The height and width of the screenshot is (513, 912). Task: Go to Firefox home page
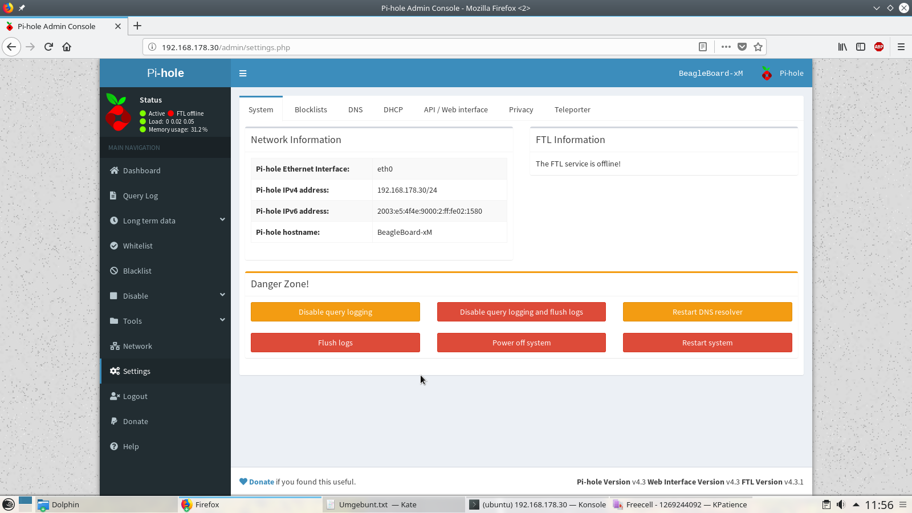point(67,47)
